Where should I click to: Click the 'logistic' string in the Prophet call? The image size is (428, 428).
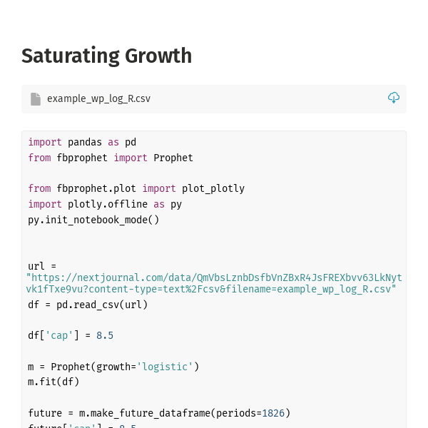tap(165, 367)
